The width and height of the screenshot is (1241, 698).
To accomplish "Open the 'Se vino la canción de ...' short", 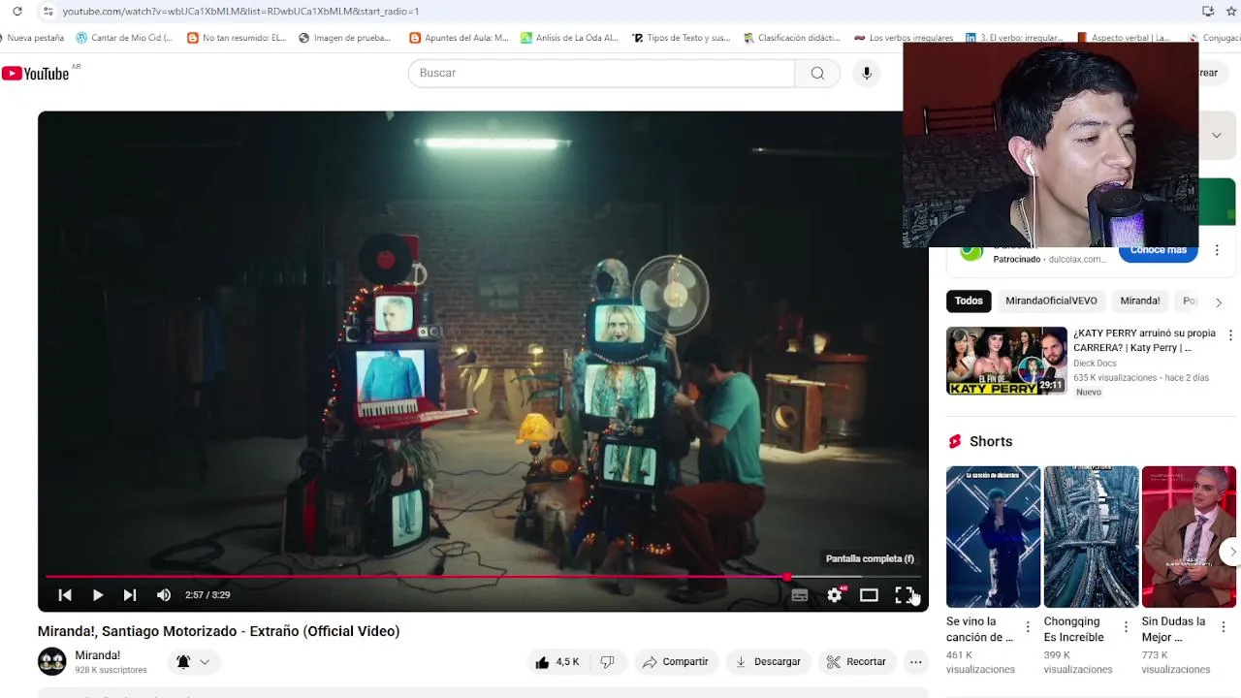I will pos(993,537).
